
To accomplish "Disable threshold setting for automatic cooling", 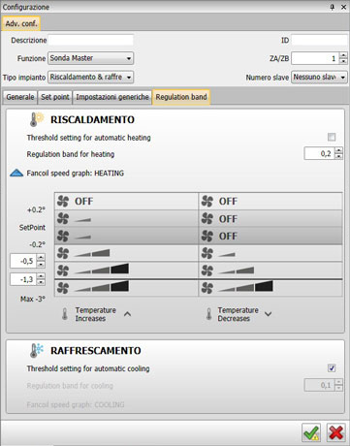I will [x=332, y=368].
